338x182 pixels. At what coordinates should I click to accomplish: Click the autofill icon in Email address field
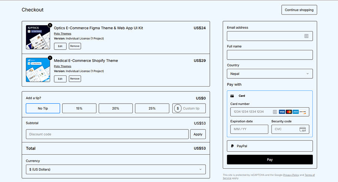tap(306, 36)
